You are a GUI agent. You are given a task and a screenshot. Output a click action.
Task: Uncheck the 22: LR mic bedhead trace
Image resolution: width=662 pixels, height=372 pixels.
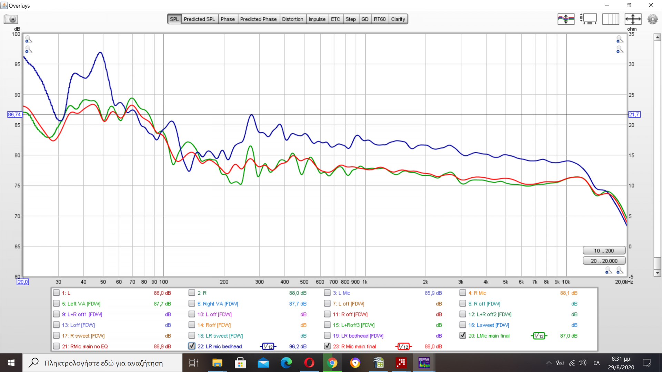click(x=192, y=346)
